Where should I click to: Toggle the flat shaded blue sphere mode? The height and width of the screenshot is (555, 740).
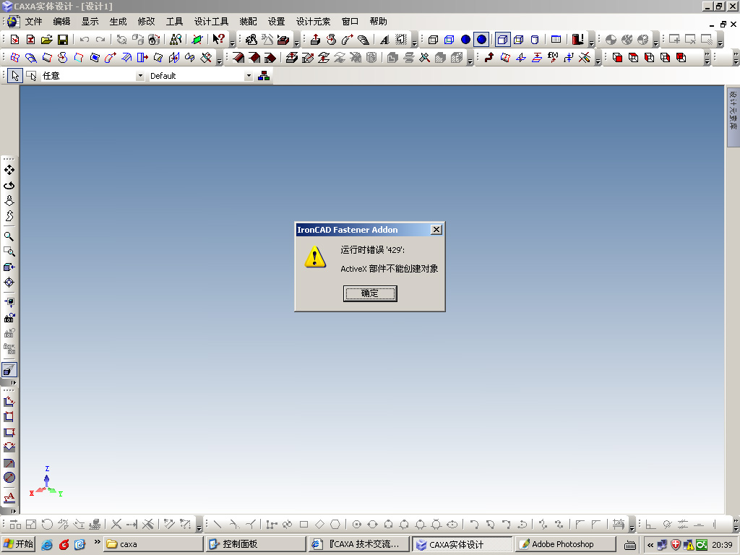465,40
